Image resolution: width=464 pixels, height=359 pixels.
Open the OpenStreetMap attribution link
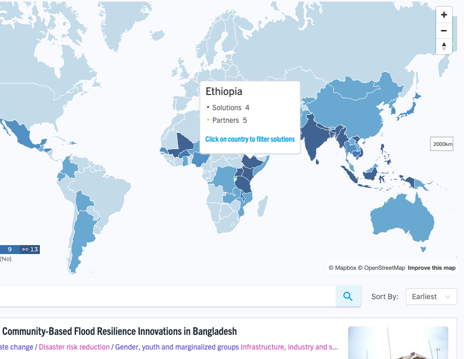382,268
